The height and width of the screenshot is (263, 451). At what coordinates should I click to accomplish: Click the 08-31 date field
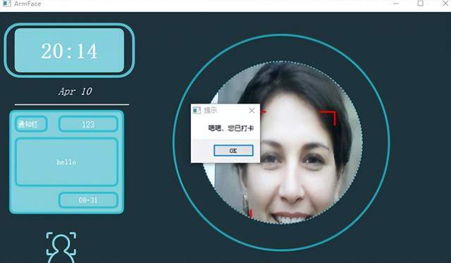(x=88, y=200)
